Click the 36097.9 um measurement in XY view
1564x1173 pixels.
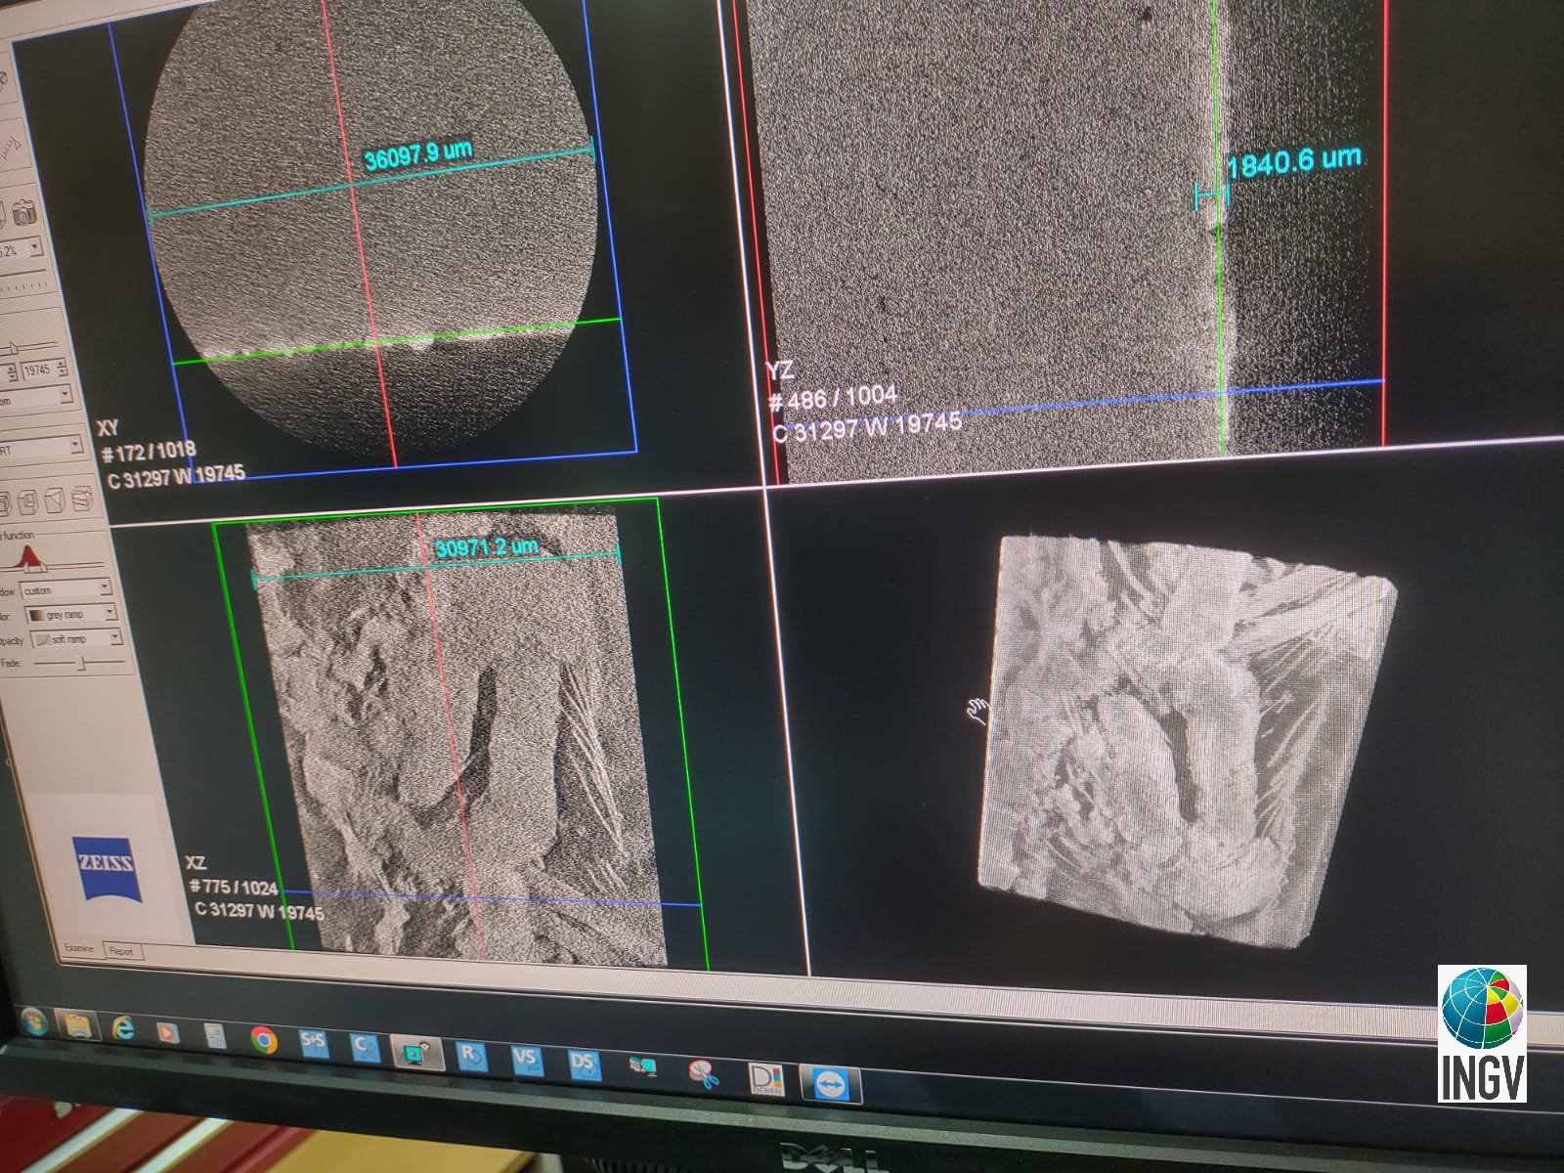click(x=418, y=153)
